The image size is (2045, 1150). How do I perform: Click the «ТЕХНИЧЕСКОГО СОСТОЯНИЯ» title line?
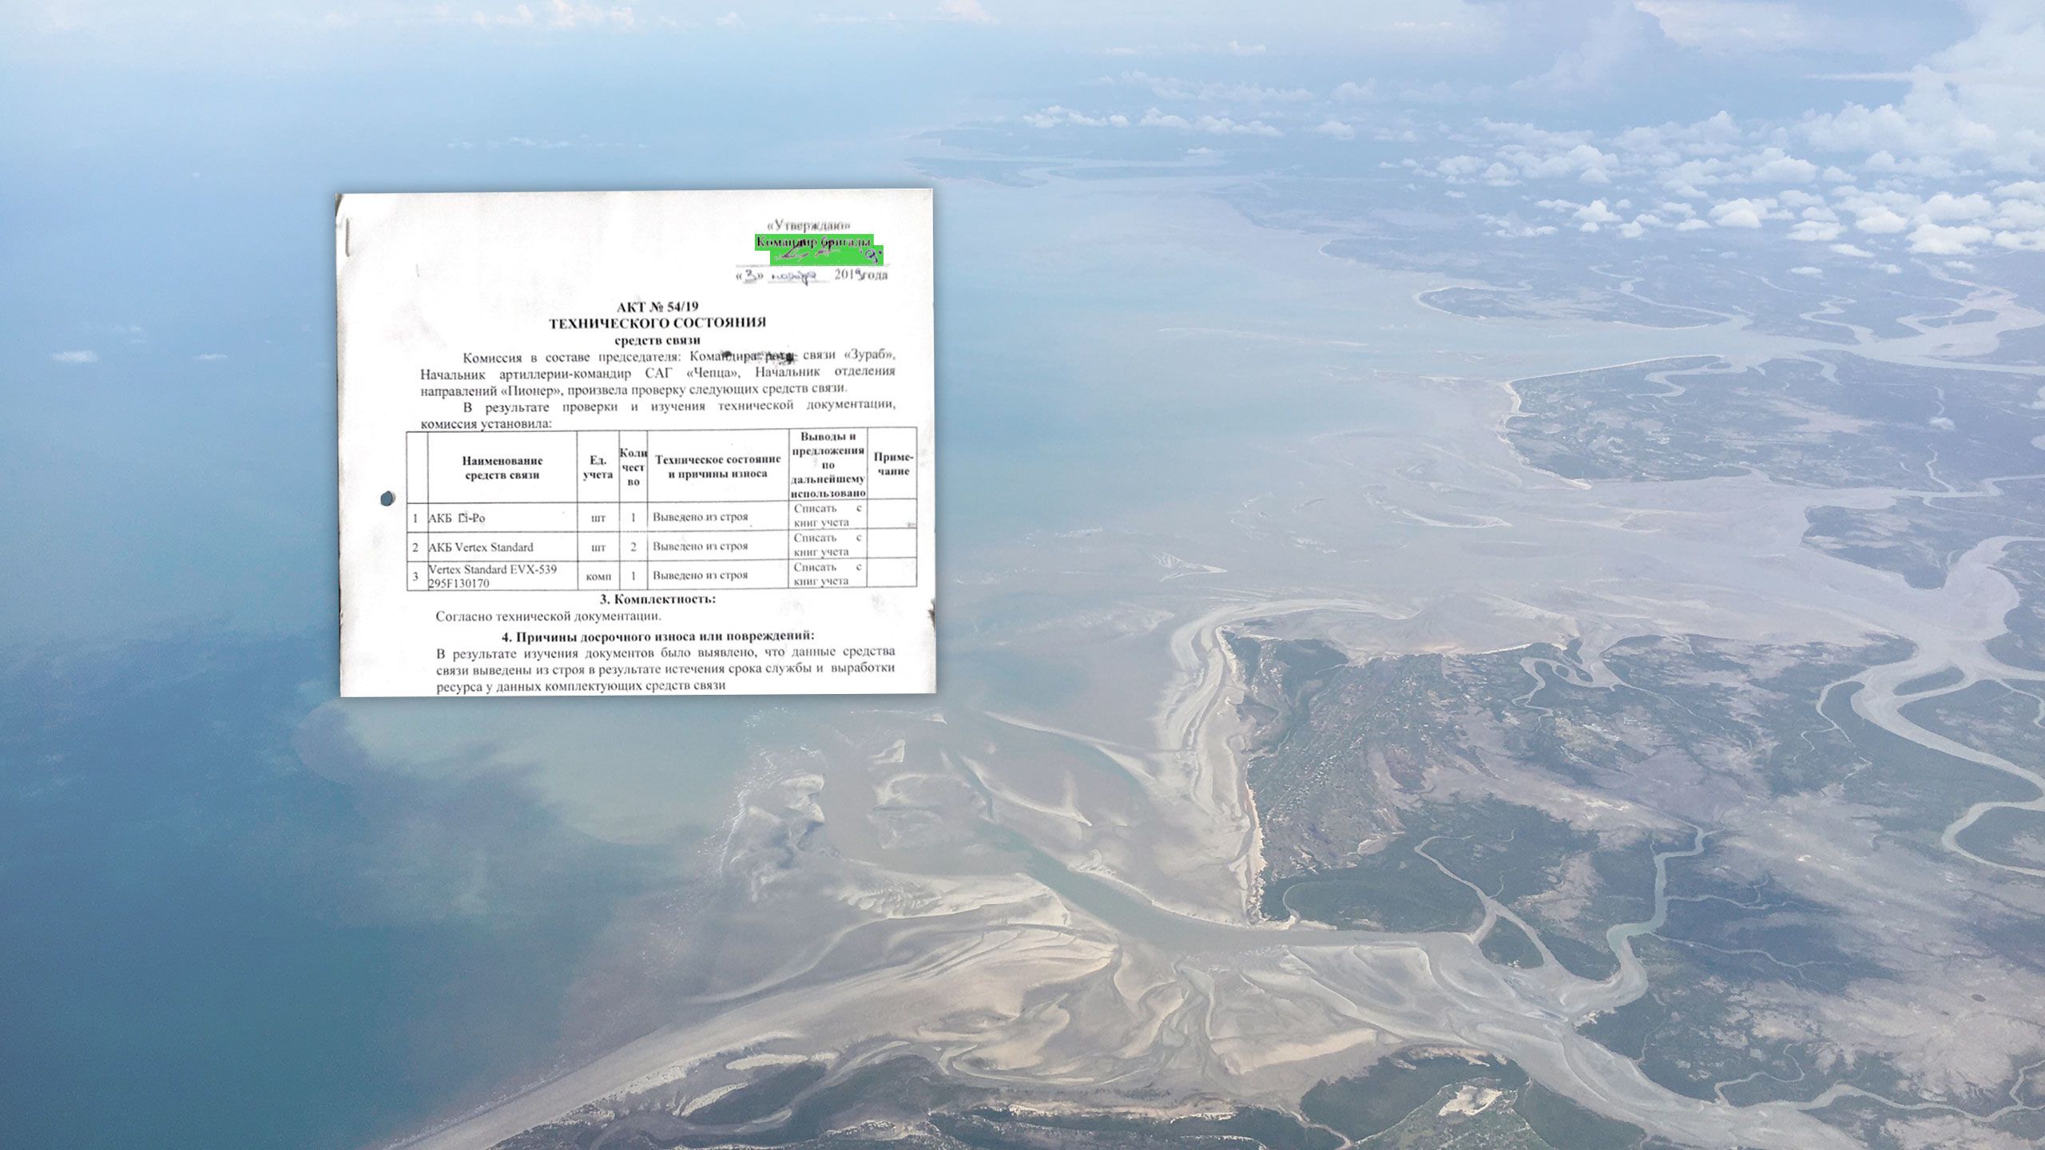coord(657,323)
